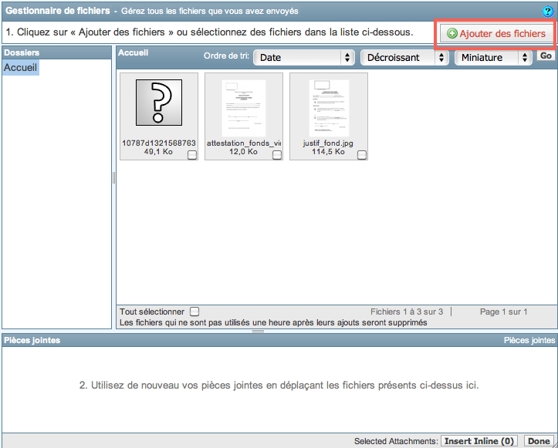Open the Miniature view mode dropdown
This screenshot has width=558, height=448.
pos(493,57)
